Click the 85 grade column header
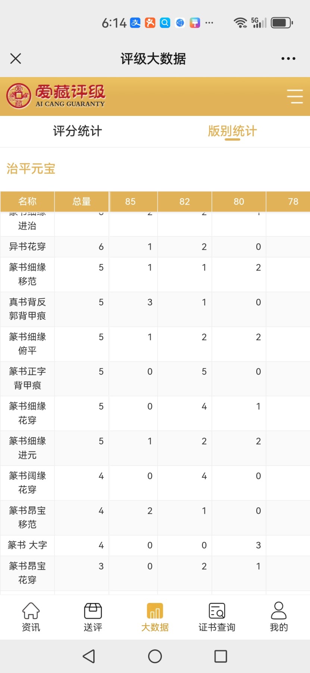Viewport: 310px width, 673px height. [131, 202]
